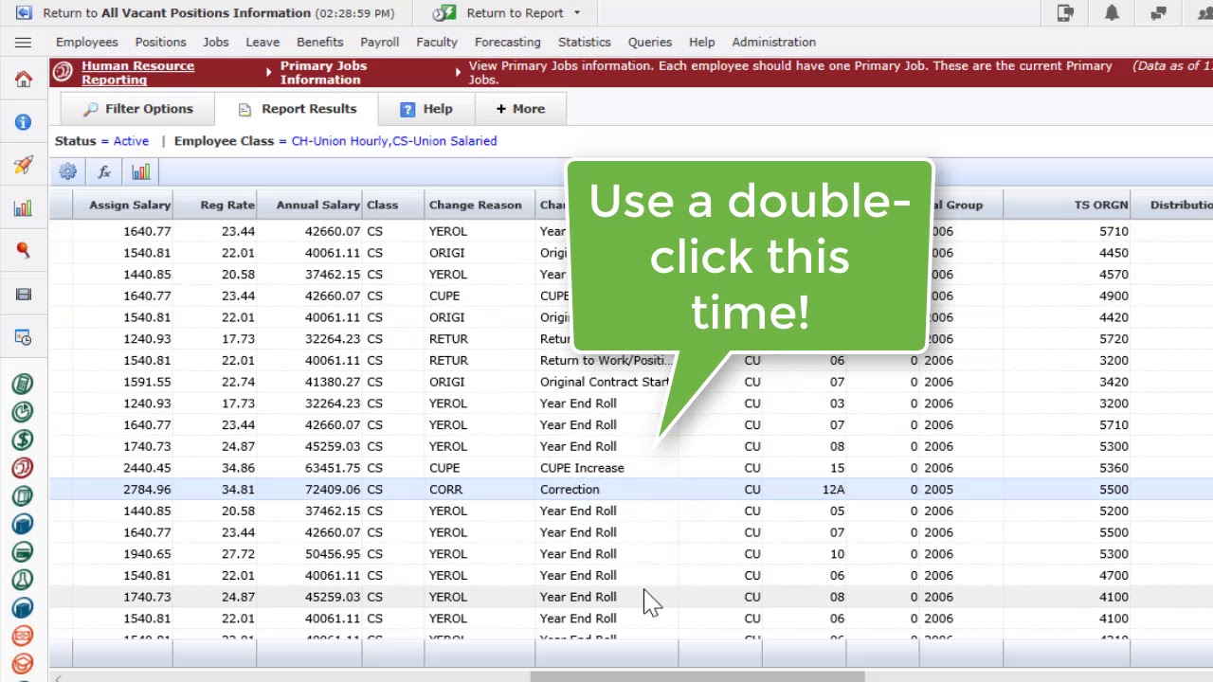Open the Leave menu

pos(263,42)
